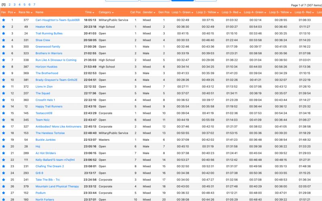Click Loop 1 time 00:27:11 for Lions In Zion
This screenshot has height=201, width=322.
point(183,86)
